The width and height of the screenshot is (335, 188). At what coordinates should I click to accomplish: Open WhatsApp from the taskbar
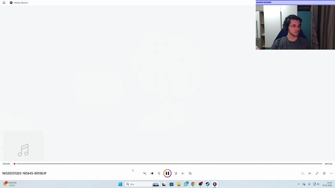(x=186, y=184)
